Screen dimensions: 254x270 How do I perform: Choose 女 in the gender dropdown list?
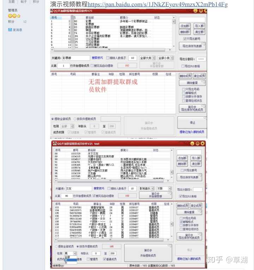pyautogui.click(x=70, y=263)
